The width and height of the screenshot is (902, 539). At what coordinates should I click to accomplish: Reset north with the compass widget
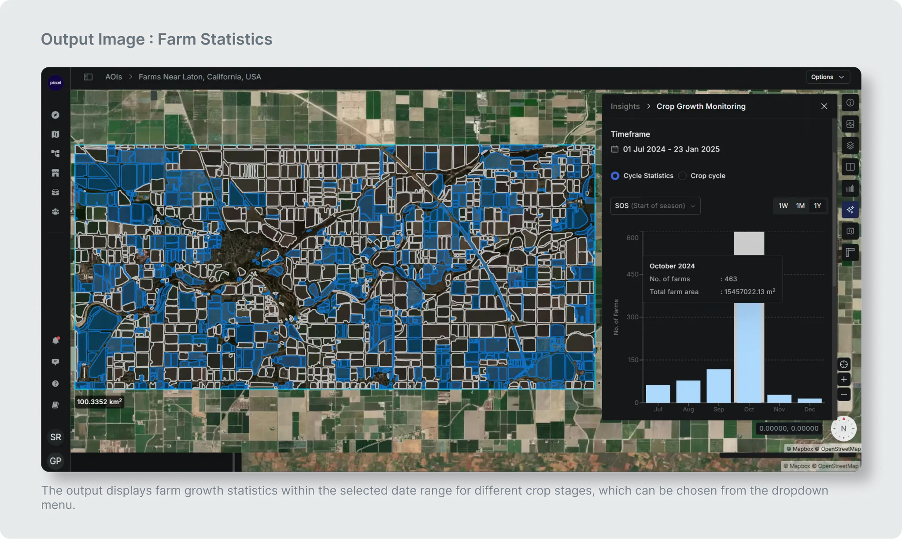click(844, 428)
